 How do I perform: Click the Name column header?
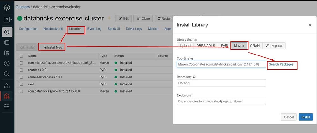click(32, 56)
